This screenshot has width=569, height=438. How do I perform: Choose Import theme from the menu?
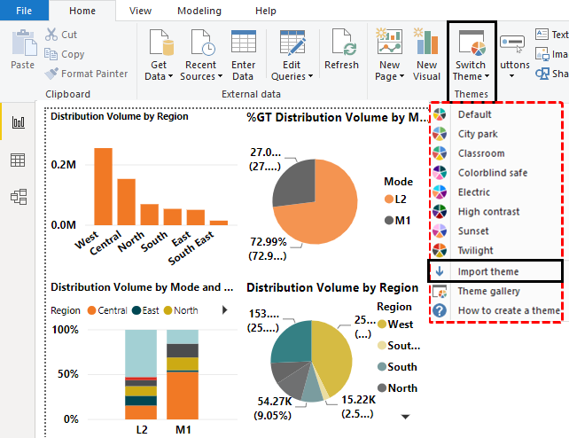pos(495,271)
